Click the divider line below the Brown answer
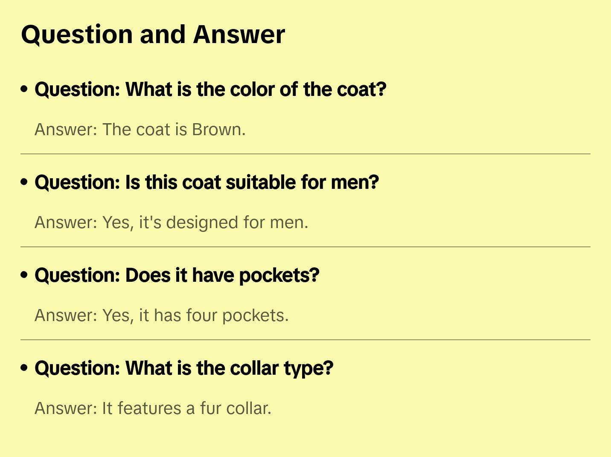 [305, 154]
